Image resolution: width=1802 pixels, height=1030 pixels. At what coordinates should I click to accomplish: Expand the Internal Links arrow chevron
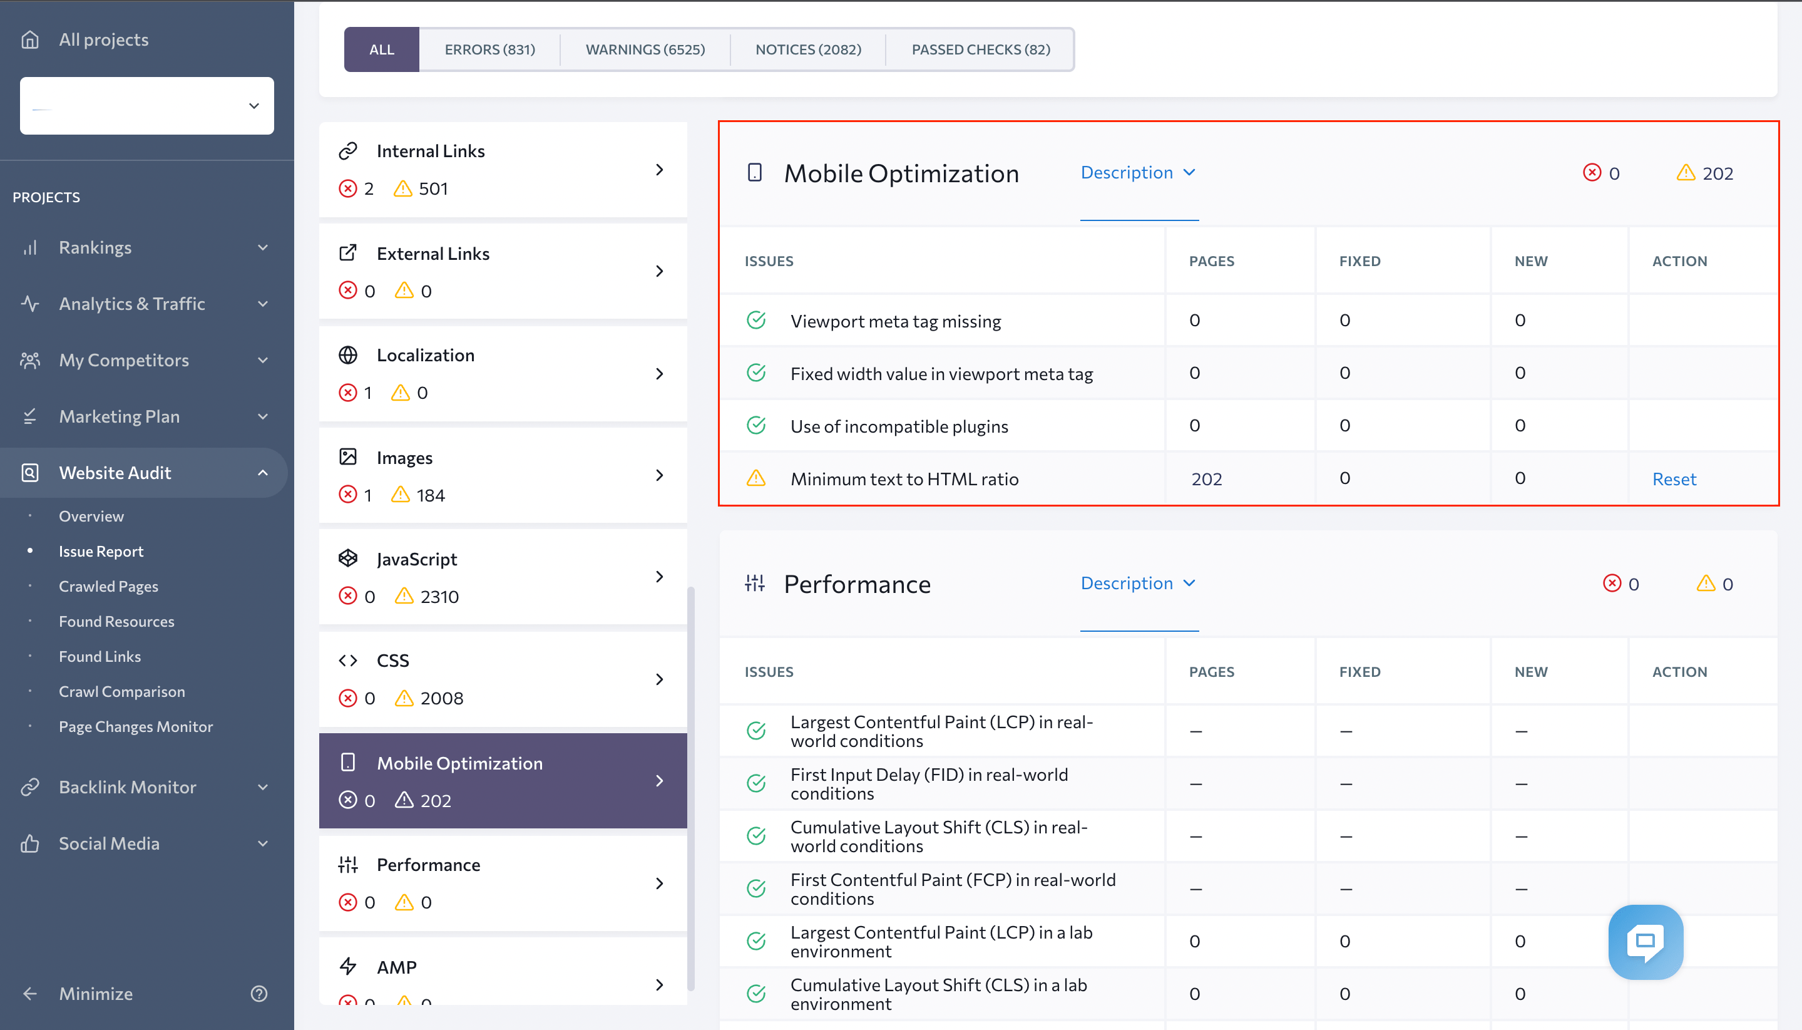click(x=660, y=168)
